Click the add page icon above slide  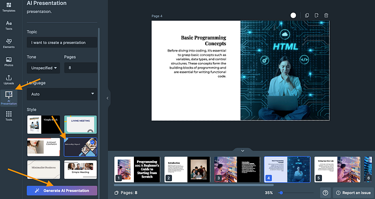tap(317, 16)
